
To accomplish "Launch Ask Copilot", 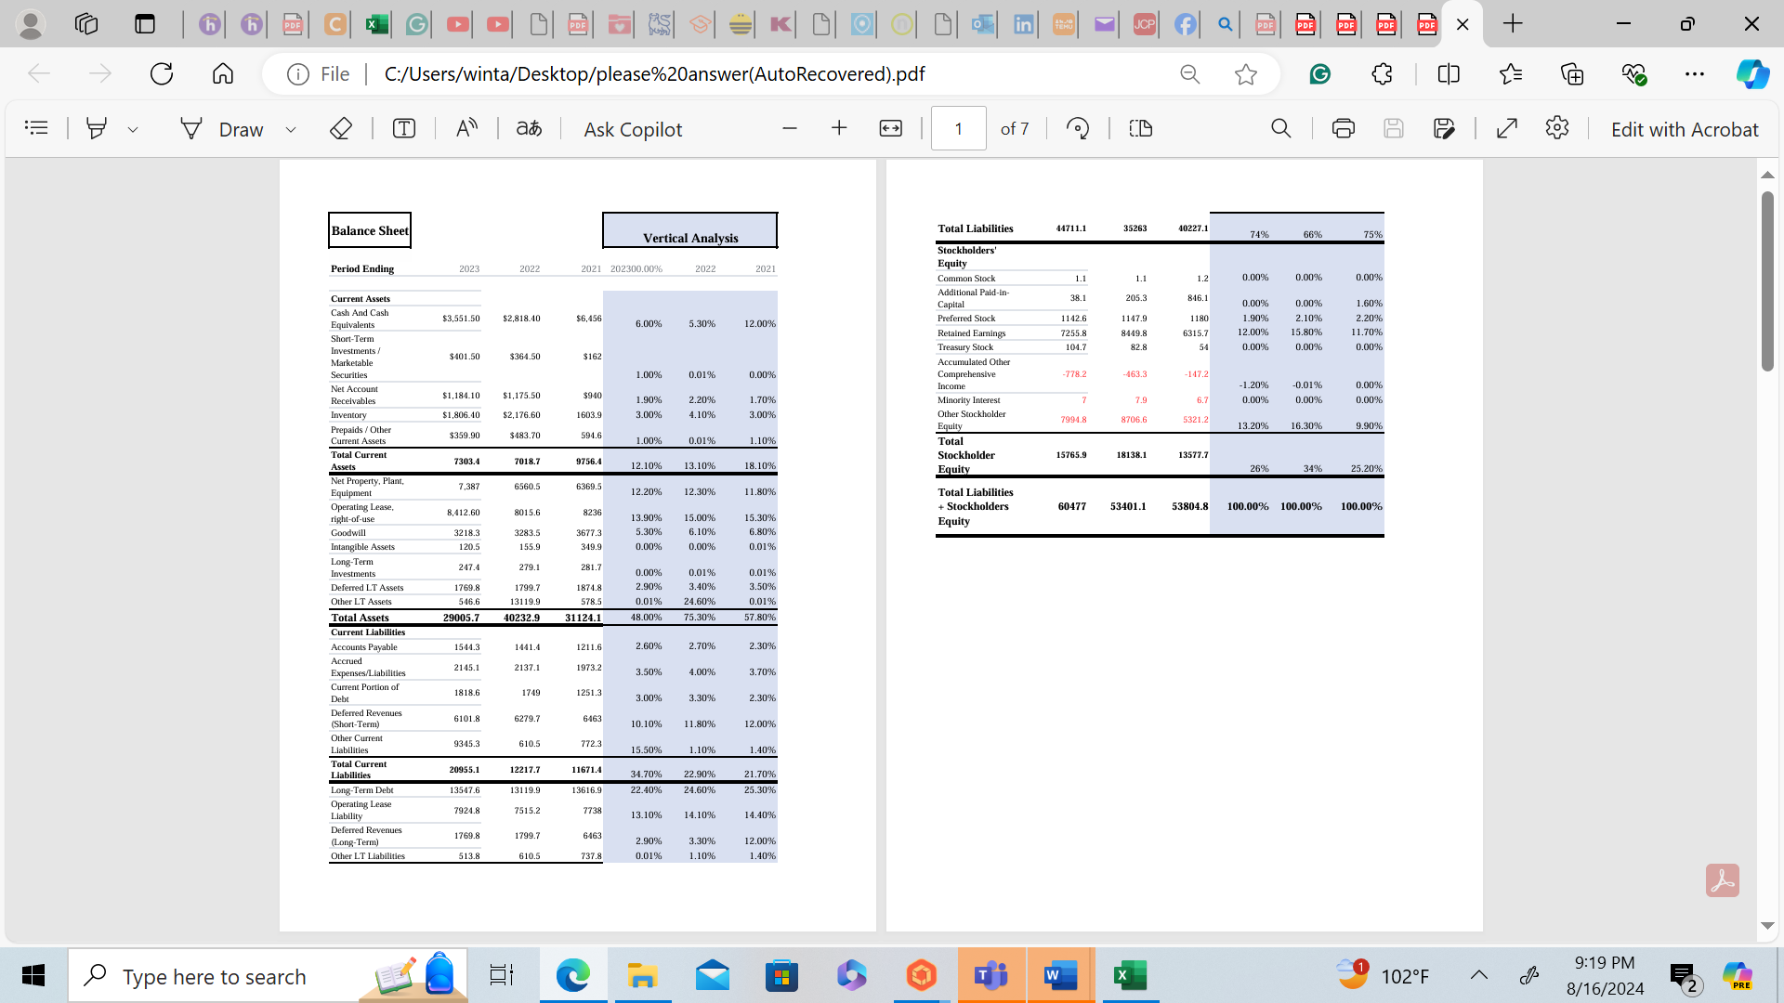I will click(631, 128).
